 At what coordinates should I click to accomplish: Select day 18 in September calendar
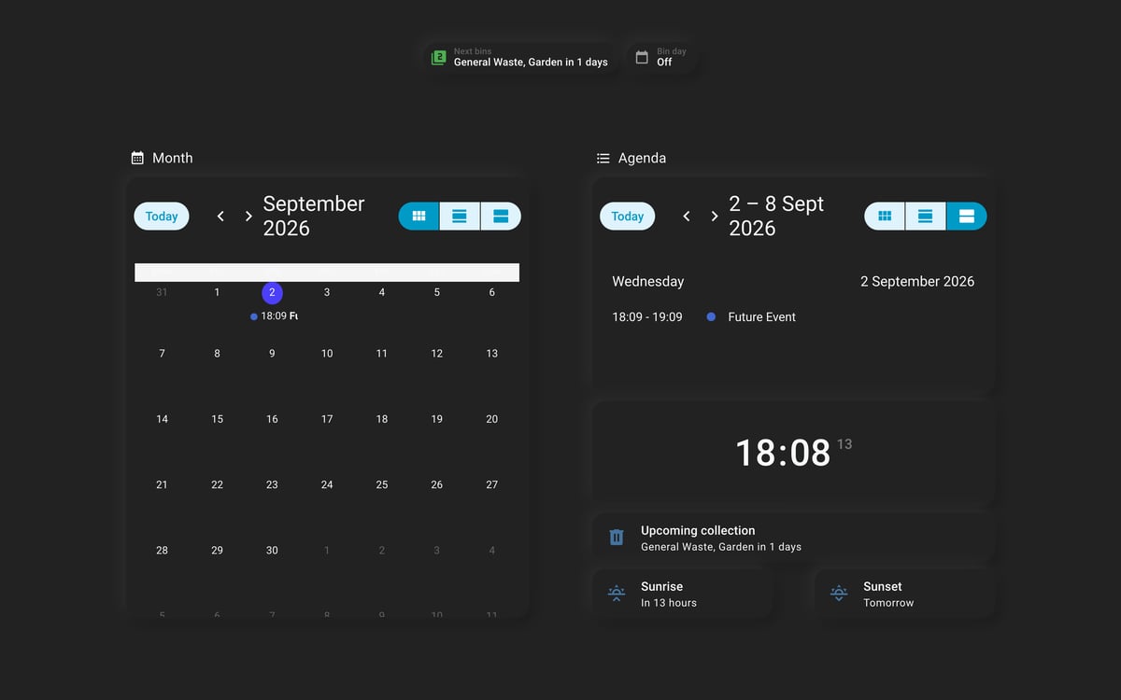[x=382, y=419]
